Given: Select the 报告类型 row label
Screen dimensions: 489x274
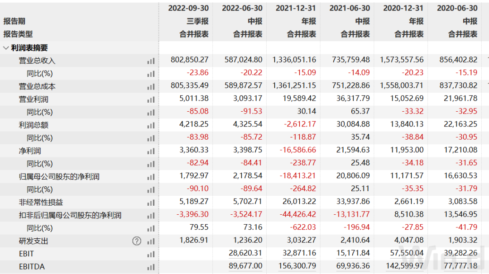Looking at the screenshot, I should click(18, 34).
